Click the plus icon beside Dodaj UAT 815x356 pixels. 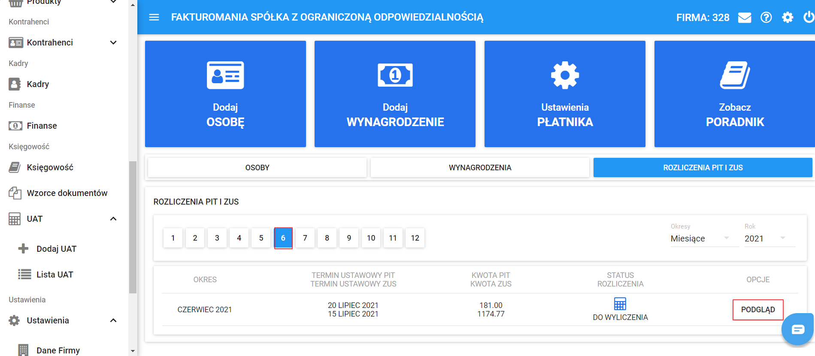(24, 249)
